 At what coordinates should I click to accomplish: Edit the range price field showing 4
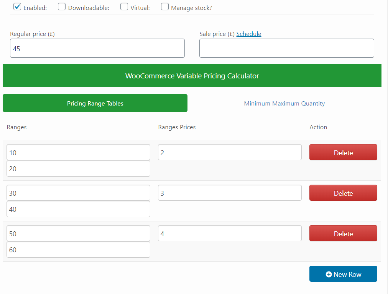tap(230, 233)
